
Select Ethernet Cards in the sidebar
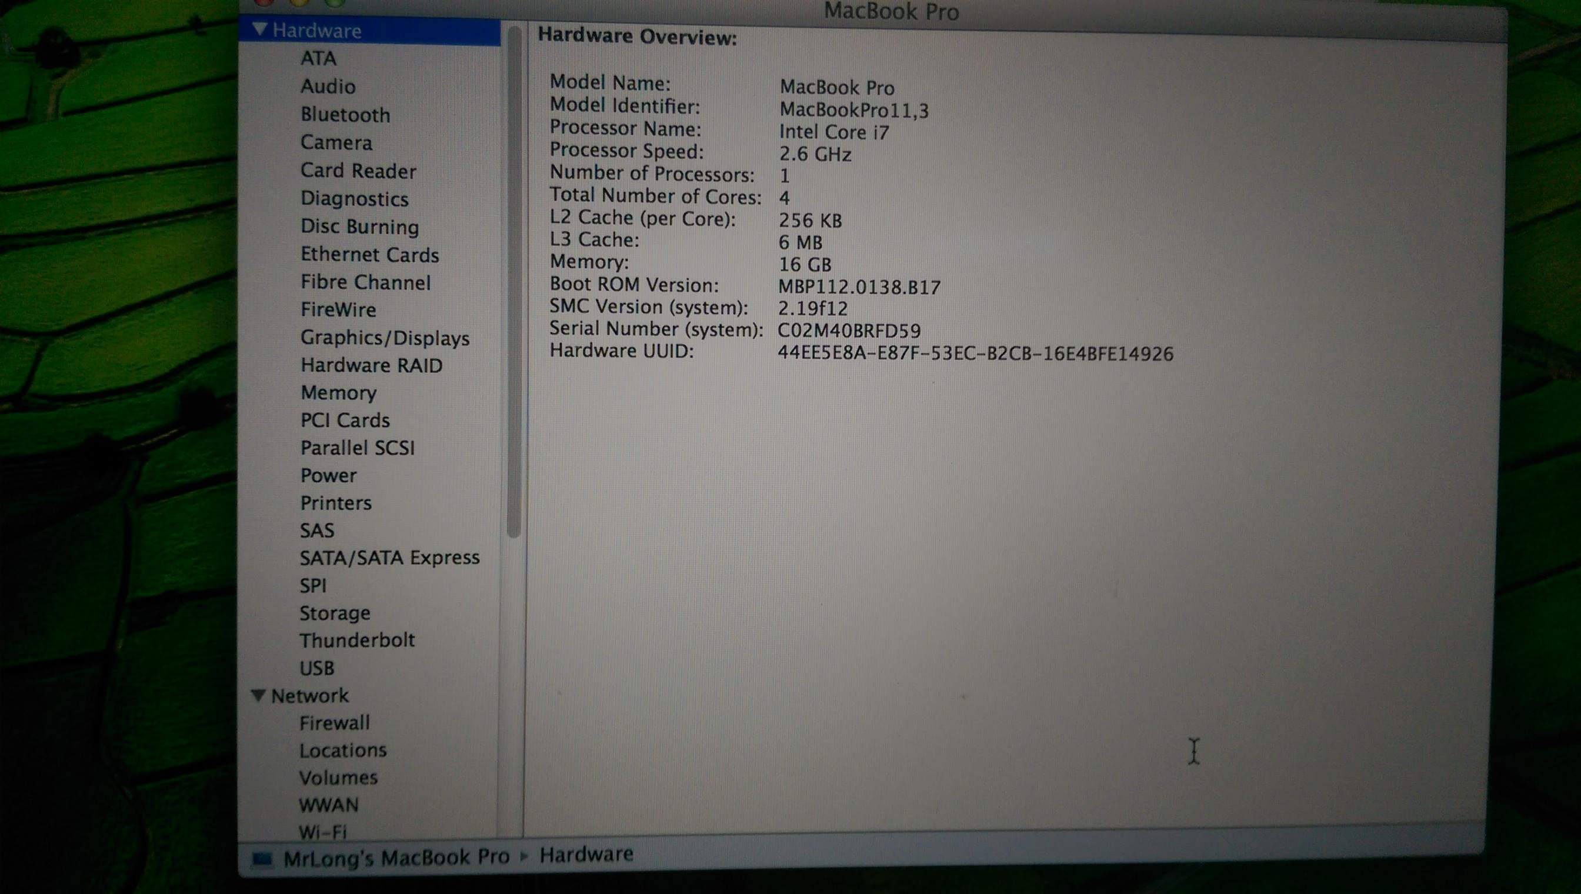click(369, 254)
